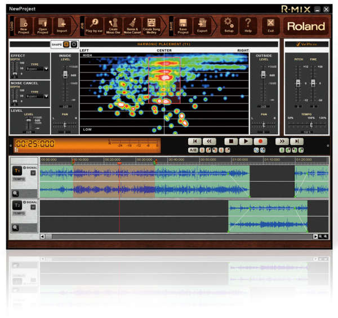The height and width of the screenshot is (318, 338).
Task: Open Project from the Load section
Action: point(43,26)
